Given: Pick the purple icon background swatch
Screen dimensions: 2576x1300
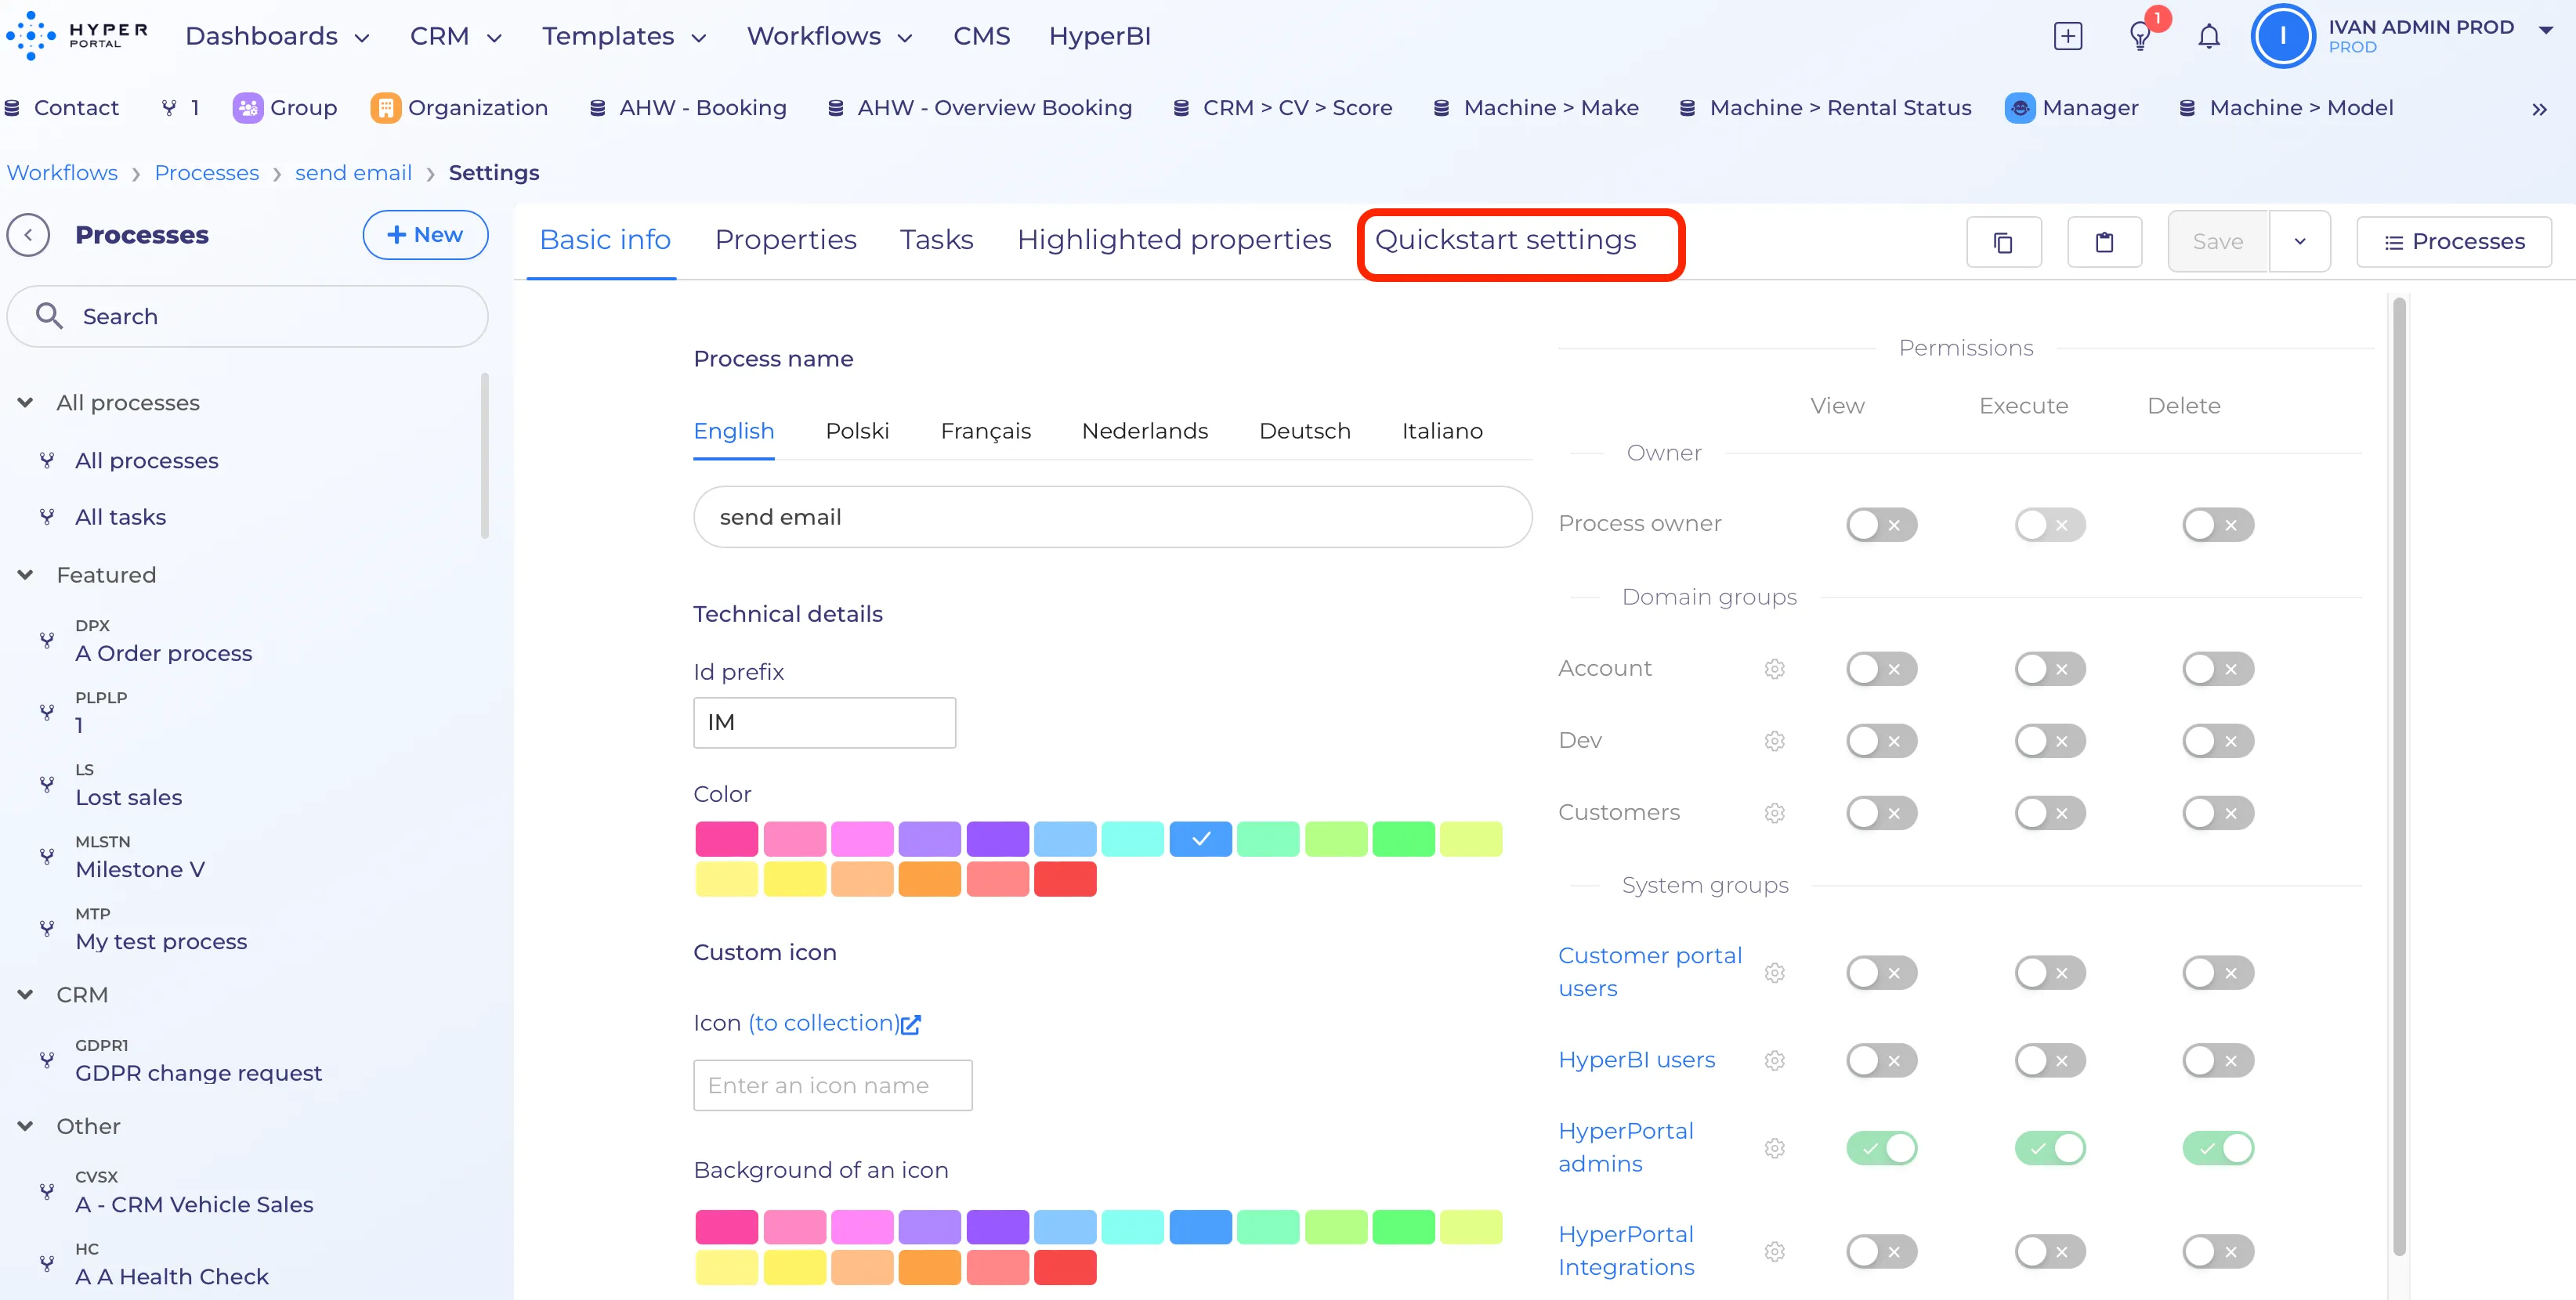Looking at the screenshot, I should 997,1227.
